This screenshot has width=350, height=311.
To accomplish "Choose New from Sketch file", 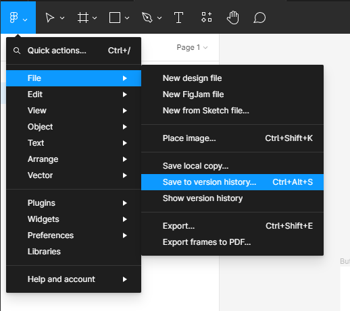I will 232,111.
